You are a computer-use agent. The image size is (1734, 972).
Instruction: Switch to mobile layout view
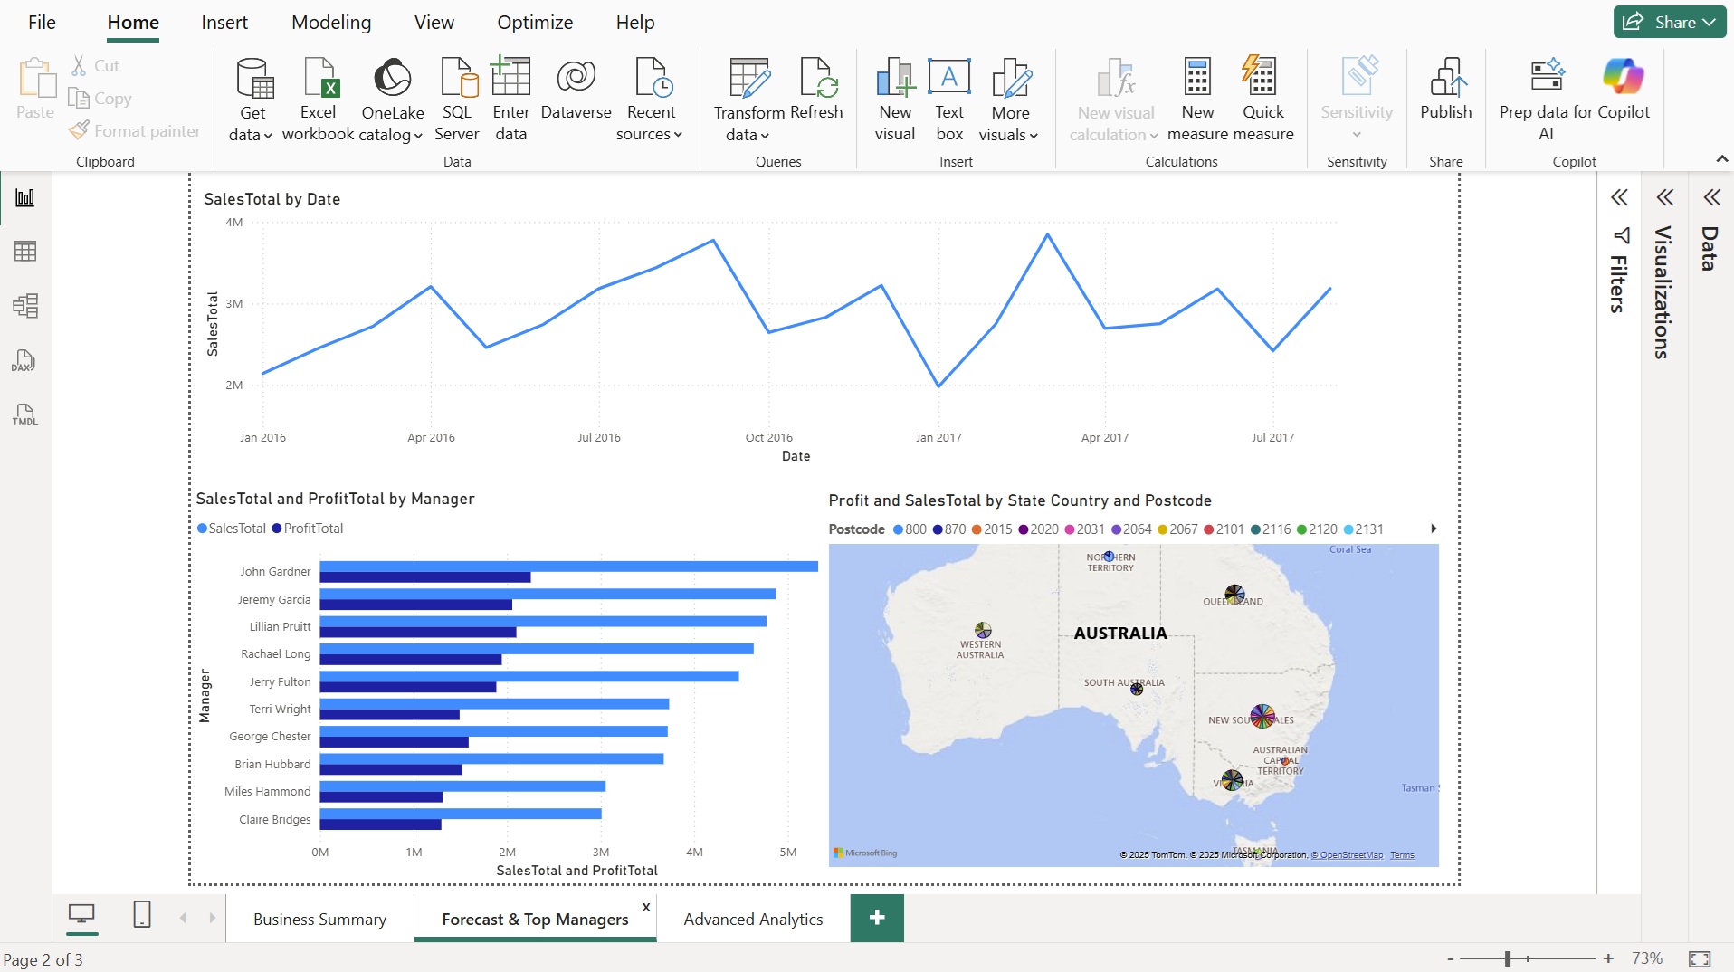141,916
